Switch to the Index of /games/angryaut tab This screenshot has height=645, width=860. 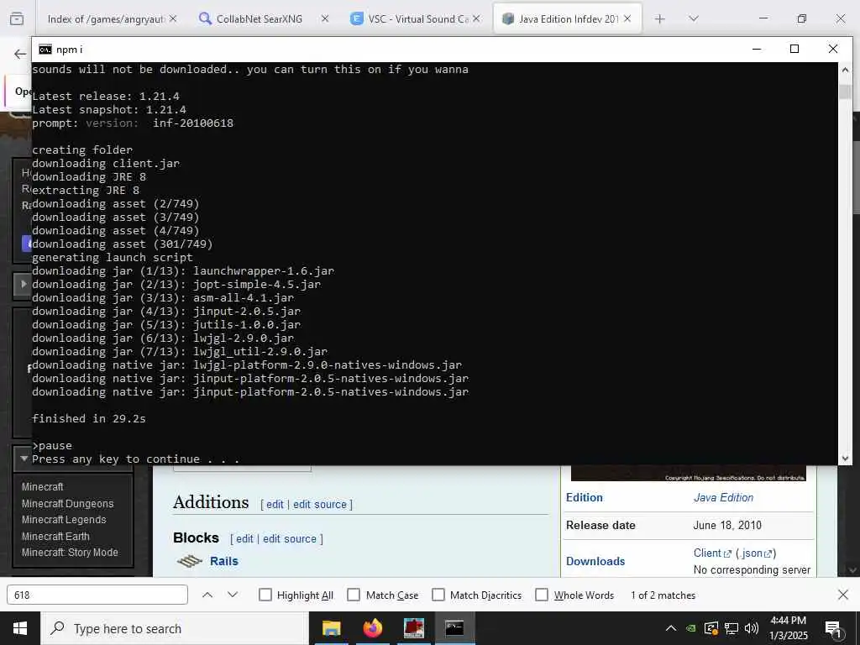coord(106,18)
